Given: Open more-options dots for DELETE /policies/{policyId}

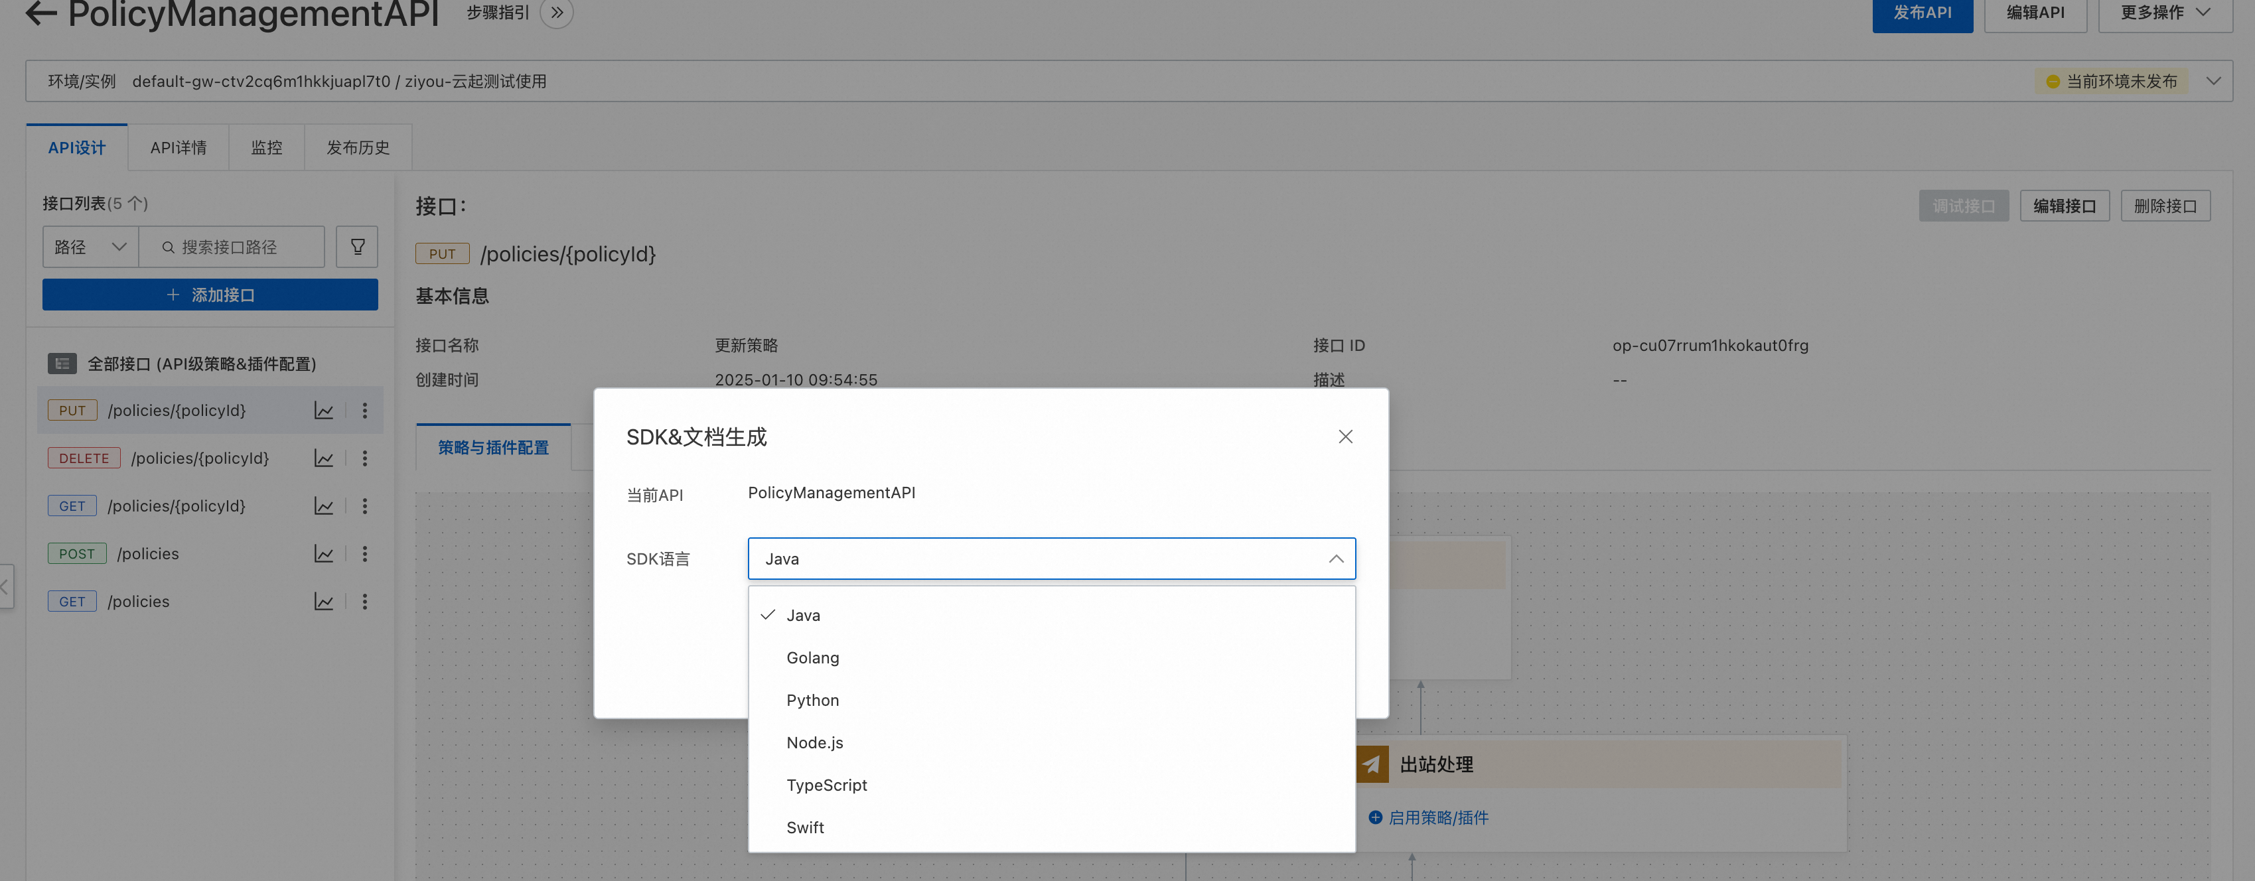Looking at the screenshot, I should (x=365, y=458).
